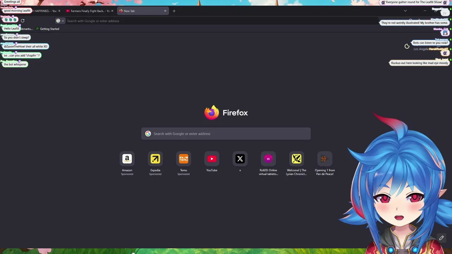Open the YouTube shortcut tile

coord(212,159)
